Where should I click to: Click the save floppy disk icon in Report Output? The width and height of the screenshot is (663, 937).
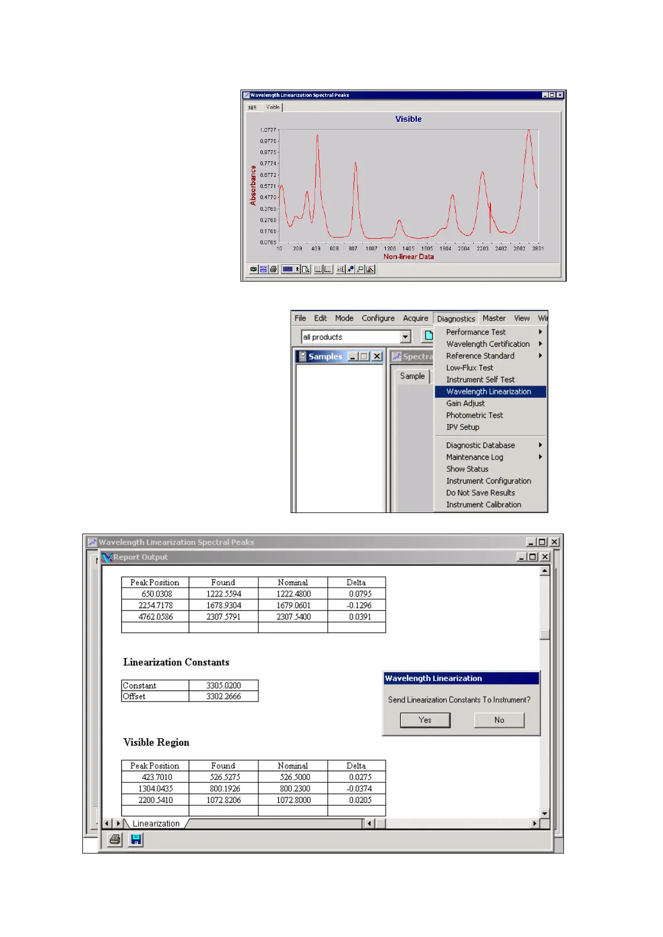pyautogui.click(x=136, y=840)
